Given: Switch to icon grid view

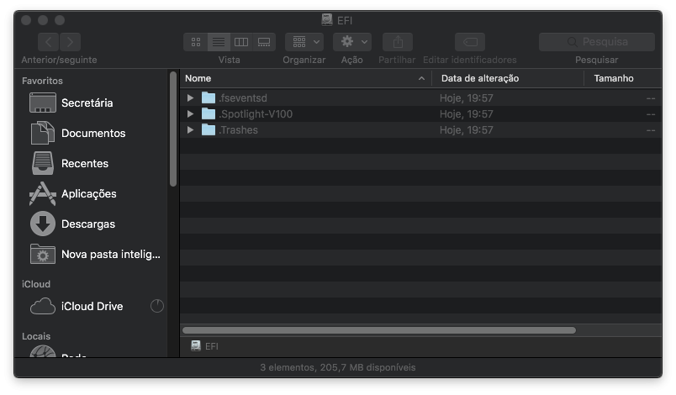Looking at the screenshot, I should pyautogui.click(x=196, y=42).
